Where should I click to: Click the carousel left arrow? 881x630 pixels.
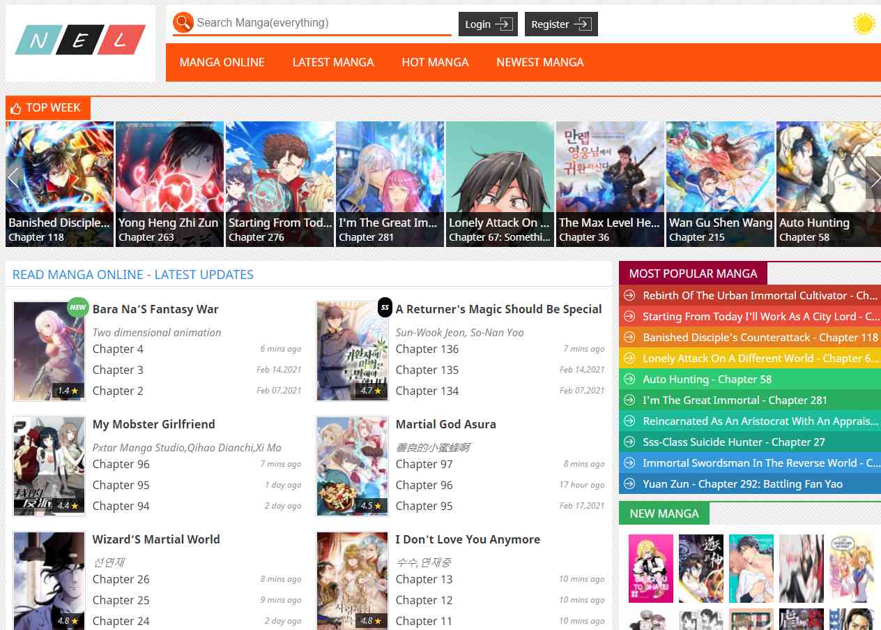(x=13, y=178)
